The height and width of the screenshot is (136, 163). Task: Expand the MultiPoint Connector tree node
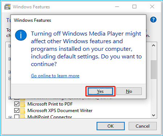(10, 117)
